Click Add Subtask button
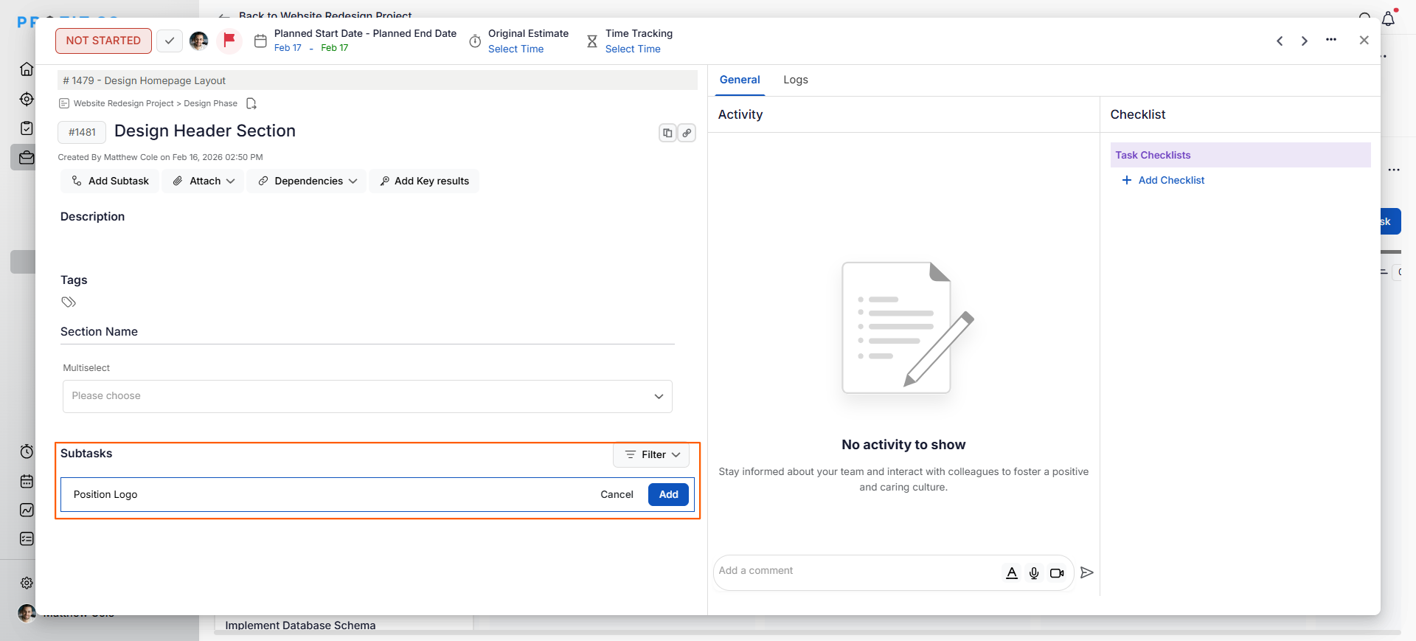This screenshot has height=641, width=1416. pos(110,181)
